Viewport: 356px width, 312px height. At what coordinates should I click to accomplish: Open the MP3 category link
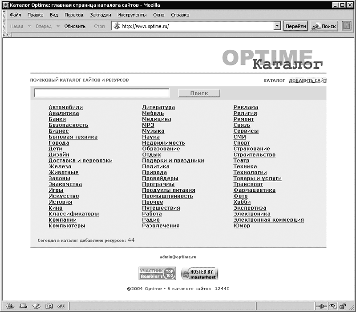coord(148,125)
